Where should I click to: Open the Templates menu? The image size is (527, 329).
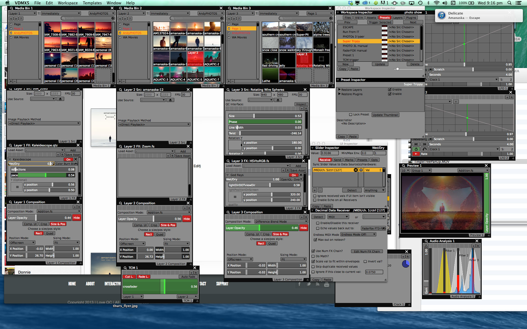coord(92,3)
